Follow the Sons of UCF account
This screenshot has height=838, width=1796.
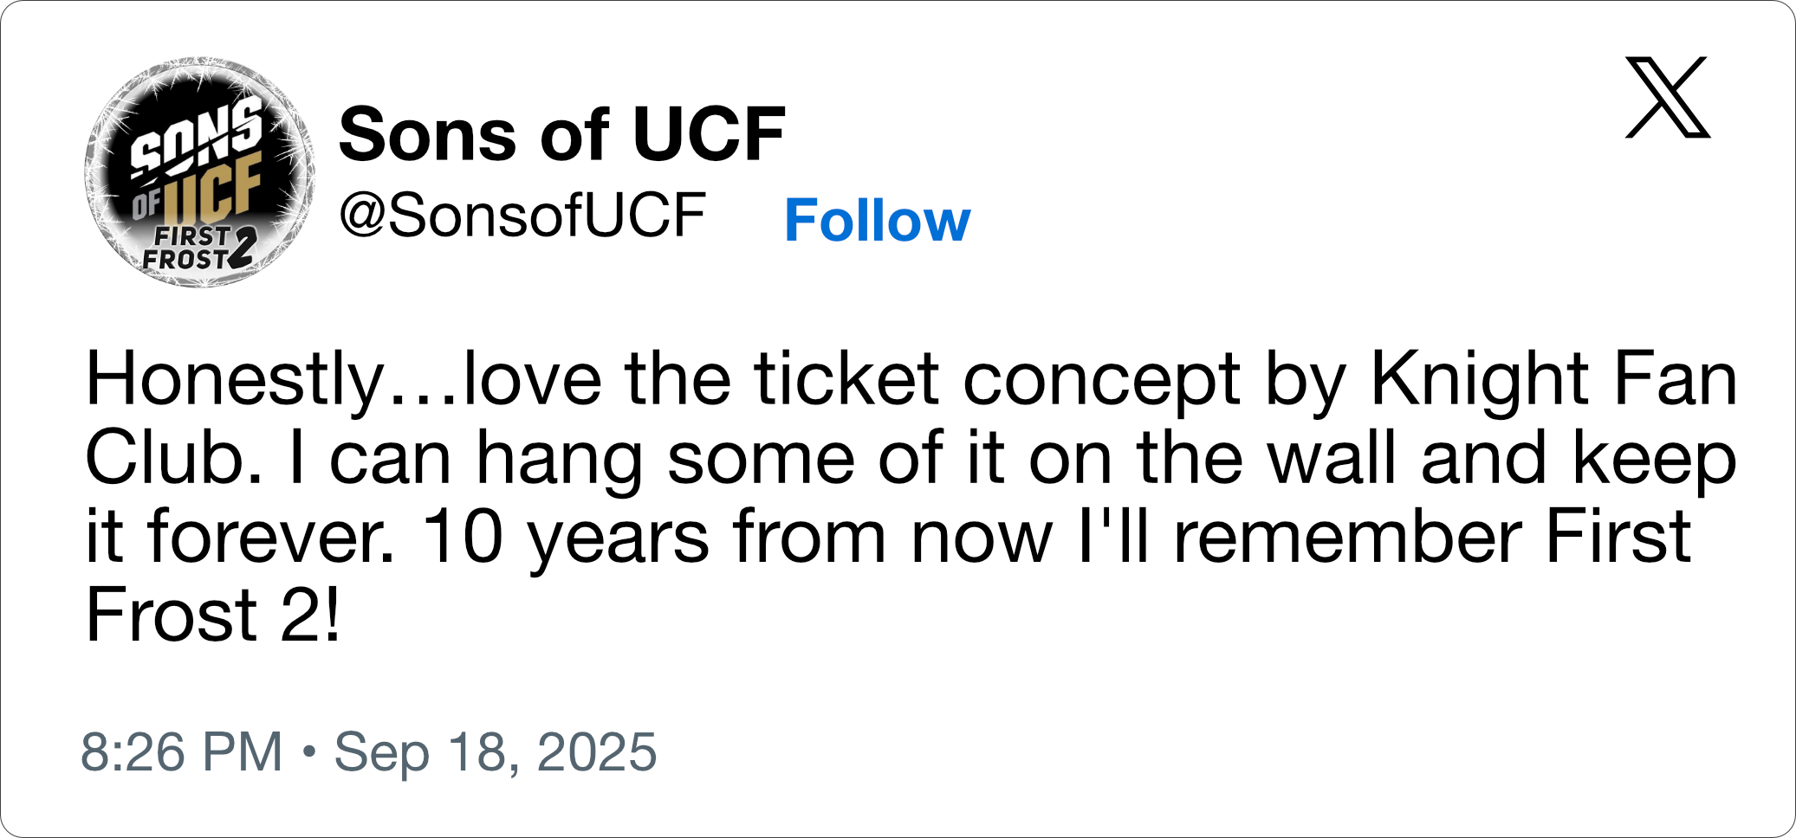[877, 221]
